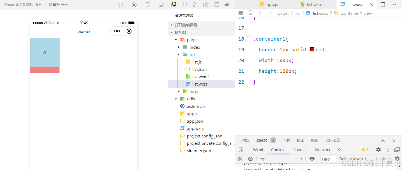Open devtools vertical dots menu
Screen dimensions: 402x170
coord(388,150)
